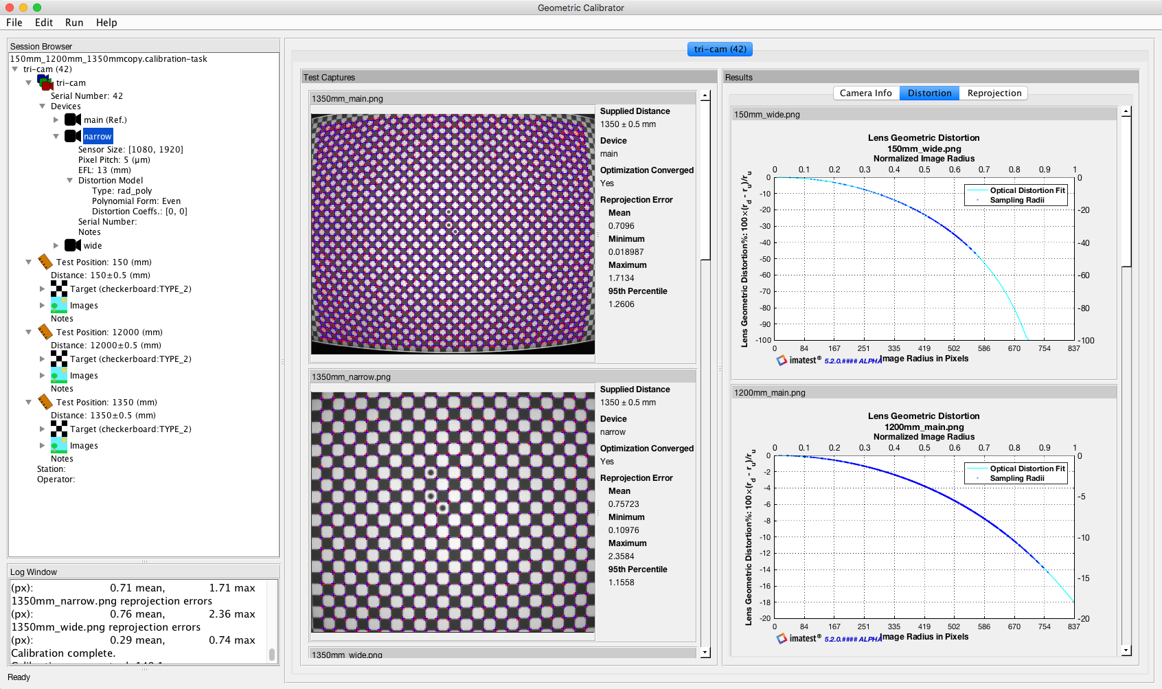Click the Test Captures vertical scrollbar thumb
1162x689 pixels.
pos(705,180)
